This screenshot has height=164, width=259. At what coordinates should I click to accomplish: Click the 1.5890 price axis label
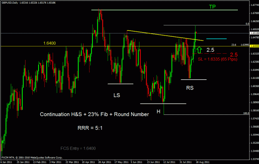(254, 102)
